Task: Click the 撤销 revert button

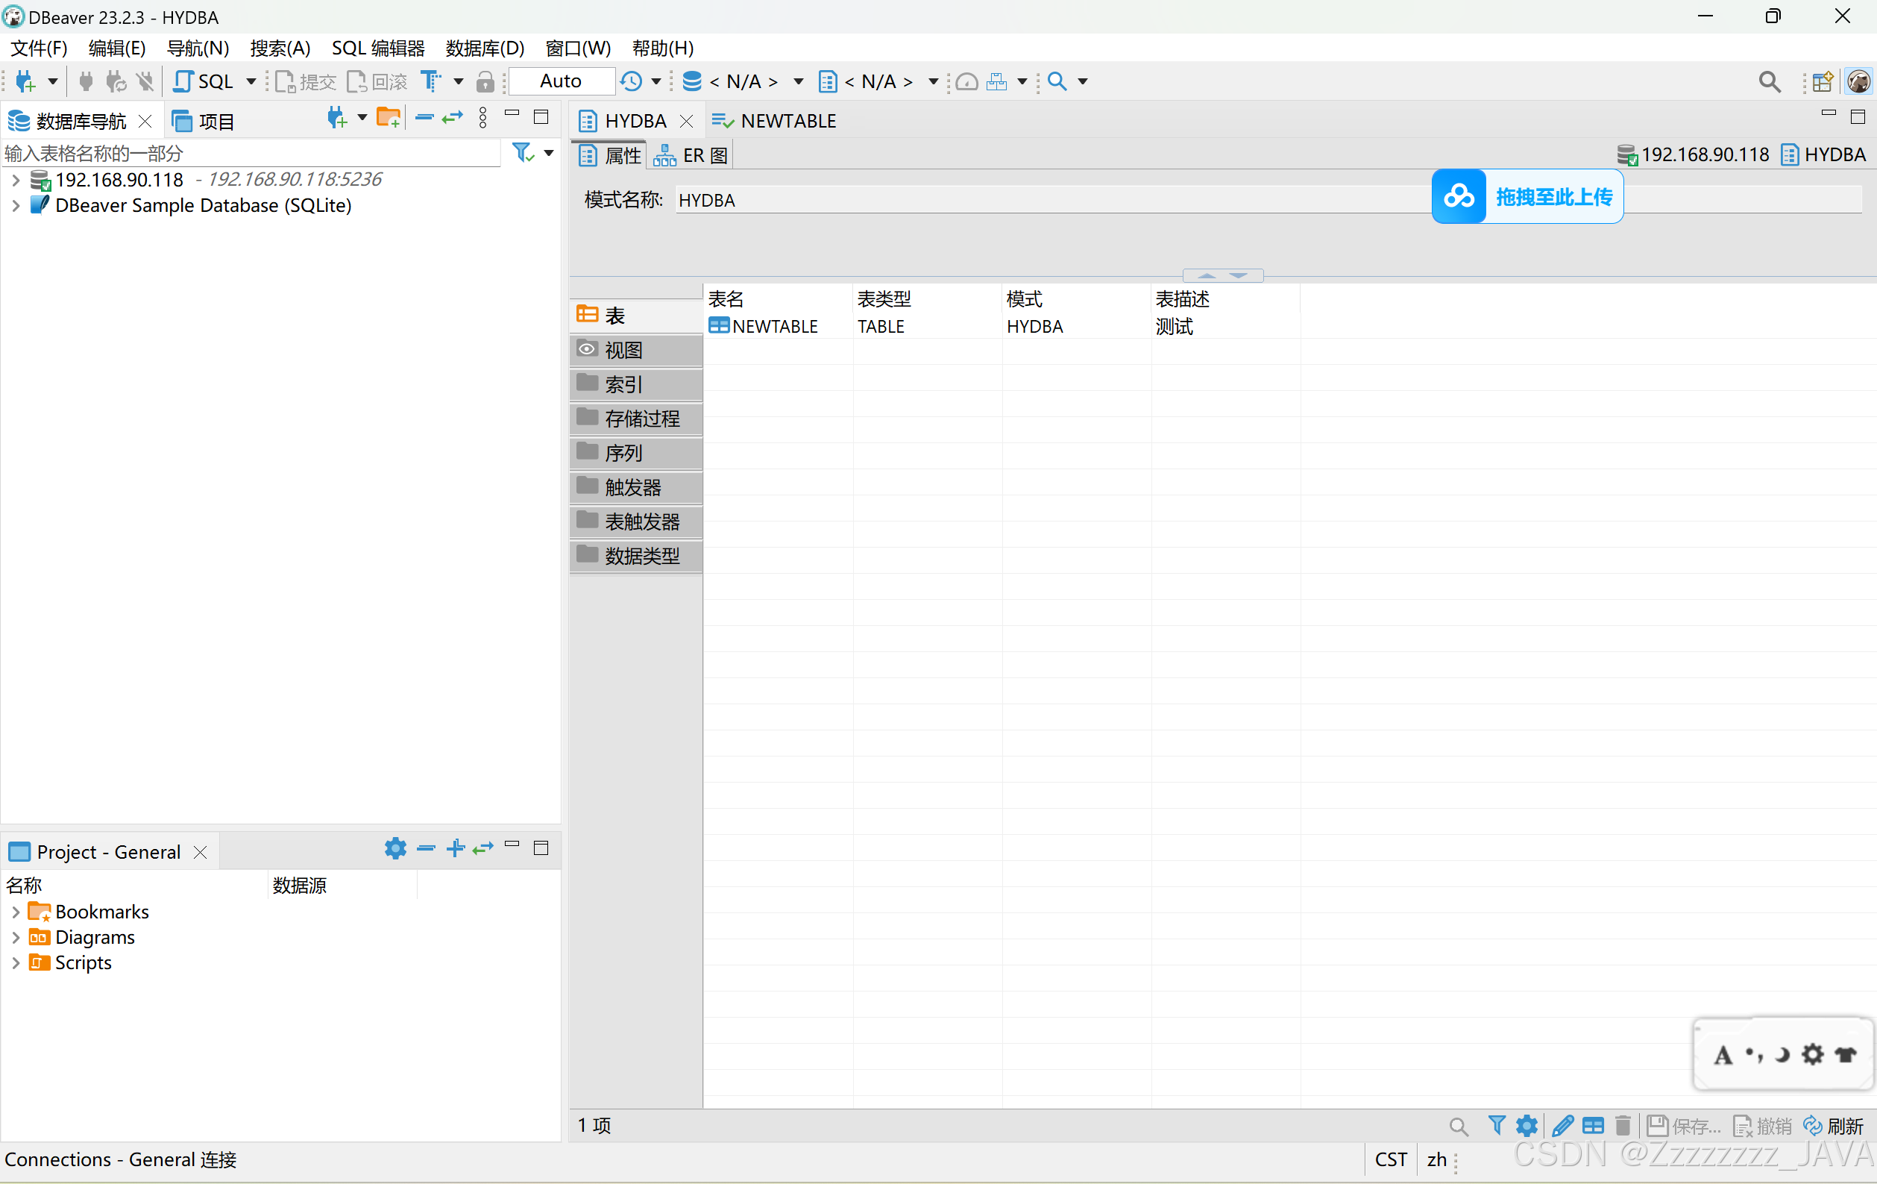Action: [1762, 1126]
